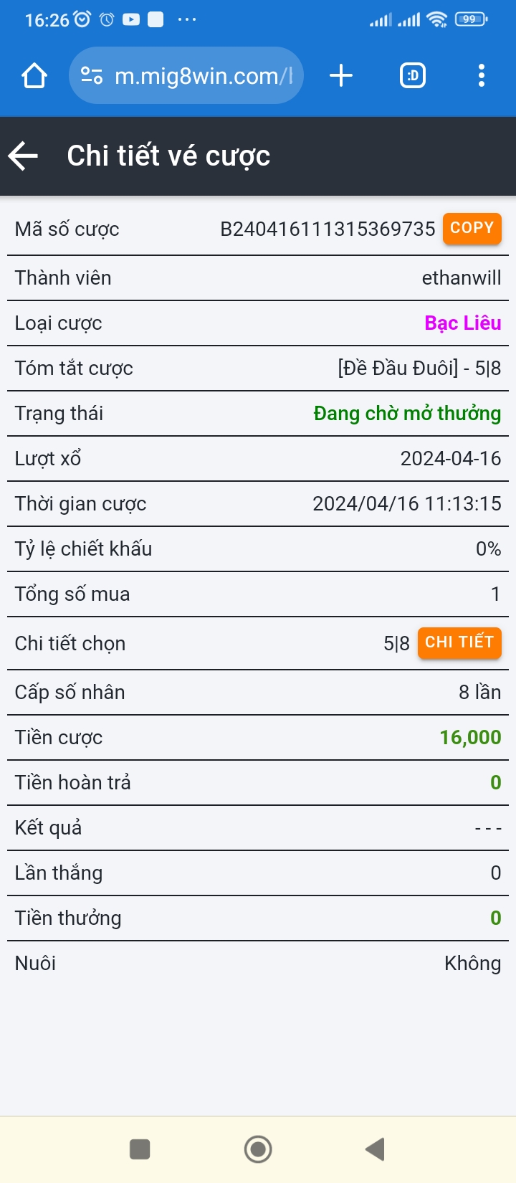Open the tab switcher icon
This screenshot has height=1183, width=516.
[x=412, y=75]
